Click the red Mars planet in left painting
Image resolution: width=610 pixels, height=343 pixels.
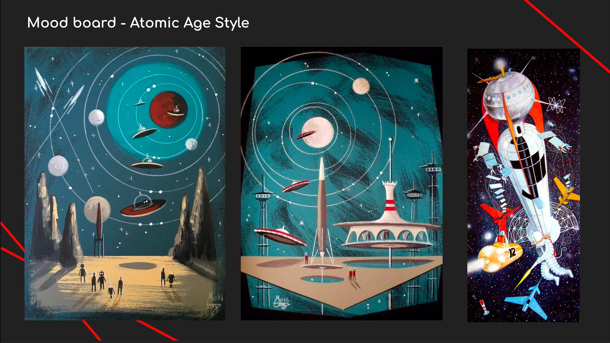coord(169,109)
